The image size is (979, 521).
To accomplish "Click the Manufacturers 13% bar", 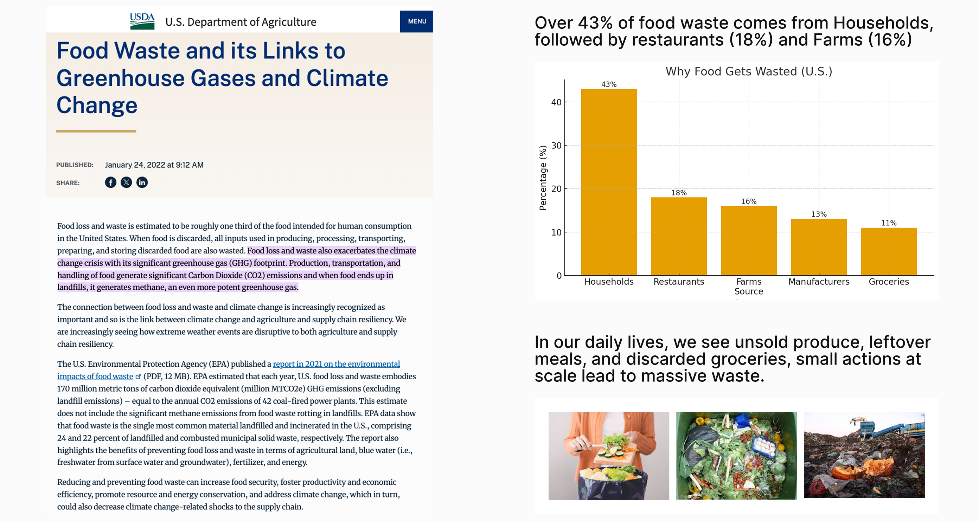I will (819, 247).
